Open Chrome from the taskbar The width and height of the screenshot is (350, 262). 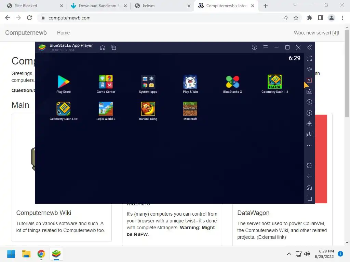pos(41,254)
